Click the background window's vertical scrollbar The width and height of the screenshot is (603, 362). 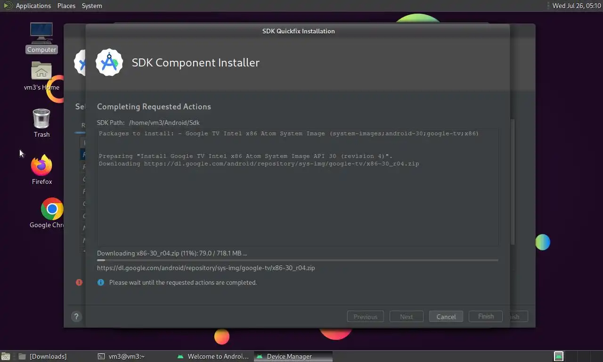(x=513, y=181)
